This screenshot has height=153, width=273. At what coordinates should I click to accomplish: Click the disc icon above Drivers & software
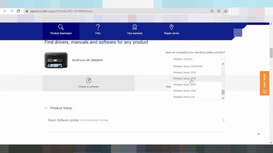[x=89, y=80]
